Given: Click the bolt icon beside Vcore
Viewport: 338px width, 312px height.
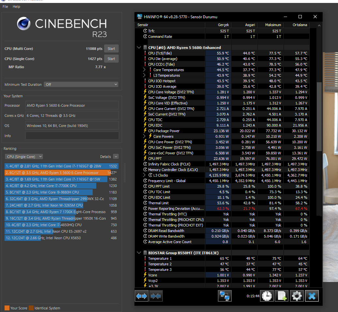Looking at the screenshot, I should tap(145, 275).
